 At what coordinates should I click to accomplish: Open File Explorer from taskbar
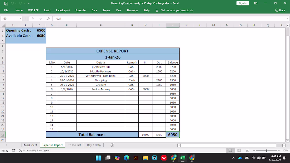pos(145,158)
